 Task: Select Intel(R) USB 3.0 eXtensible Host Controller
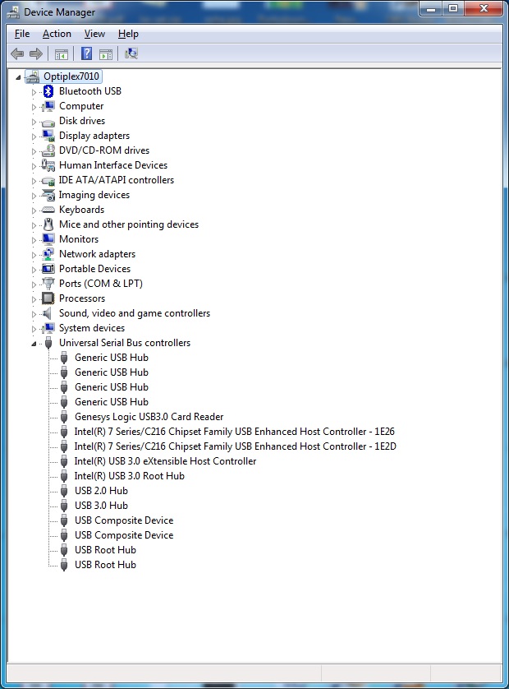[x=165, y=461]
